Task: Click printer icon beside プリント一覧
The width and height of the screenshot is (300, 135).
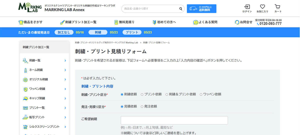Action: (x=25, y=108)
